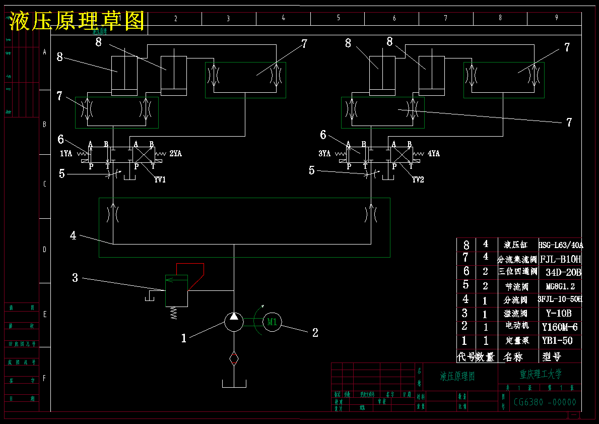The image size is (599, 424).
Task: Select model cell HSG-L63/40A in parts table
Action: [561, 245]
